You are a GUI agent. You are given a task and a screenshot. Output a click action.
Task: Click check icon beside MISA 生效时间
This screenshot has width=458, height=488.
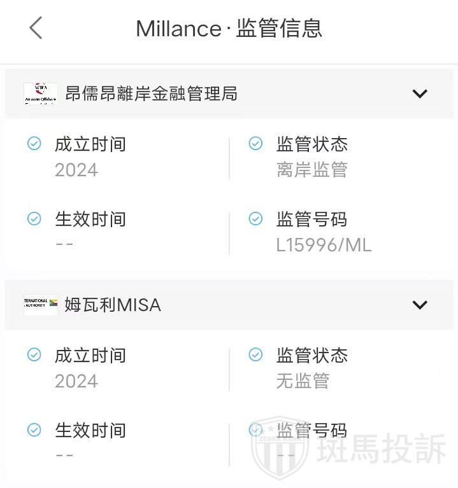click(34, 430)
